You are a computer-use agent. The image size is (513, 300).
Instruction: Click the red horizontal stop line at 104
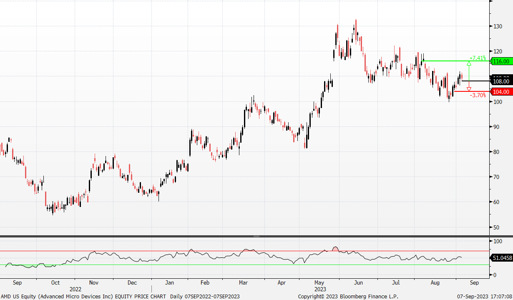tap(472, 91)
